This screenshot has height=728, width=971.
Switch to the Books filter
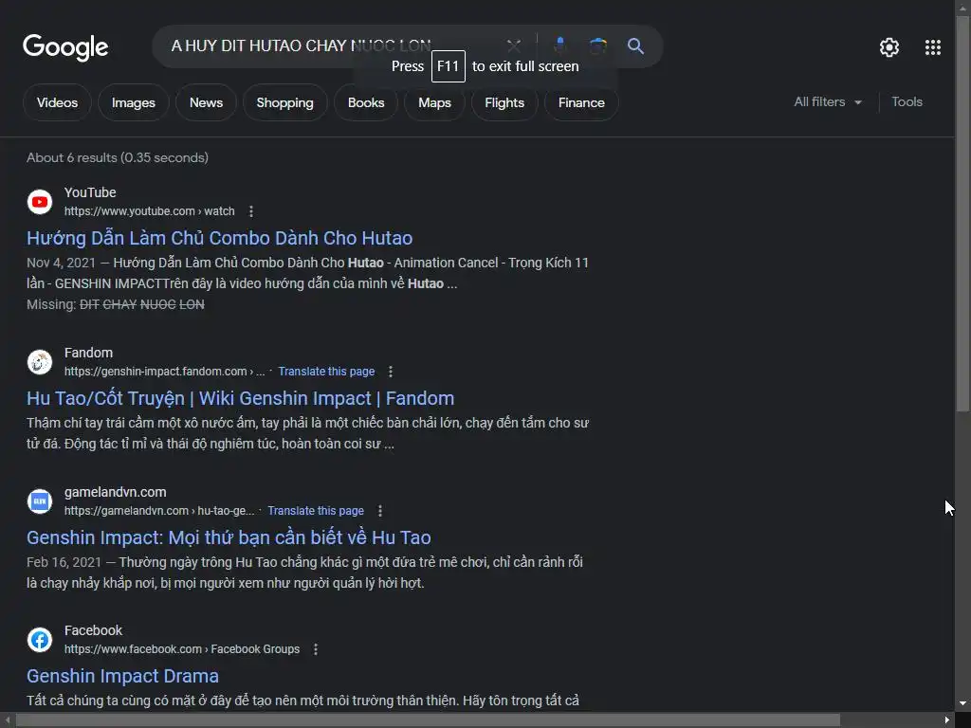coord(366,102)
